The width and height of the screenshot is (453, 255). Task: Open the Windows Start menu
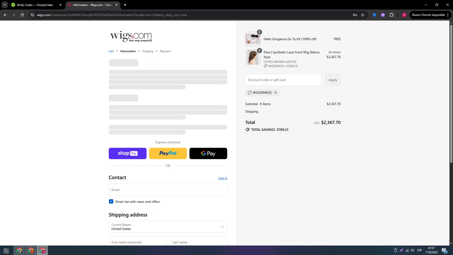click(6, 251)
